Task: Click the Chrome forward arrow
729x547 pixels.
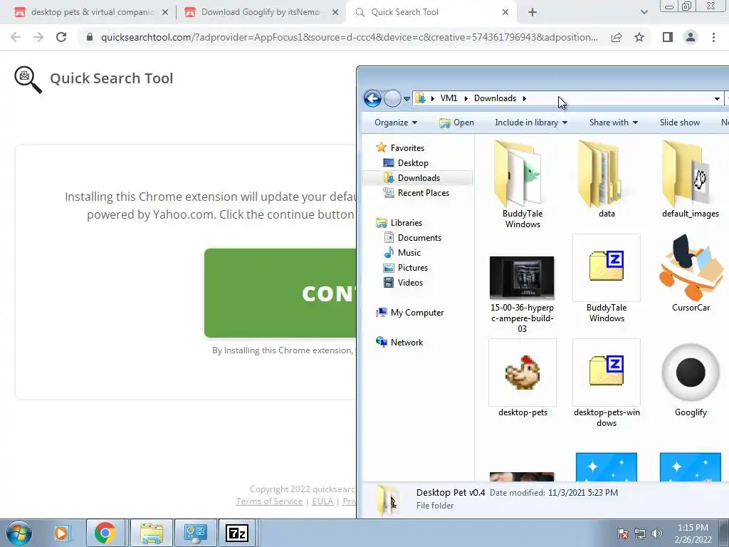Action: pyautogui.click(x=38, y=37)
